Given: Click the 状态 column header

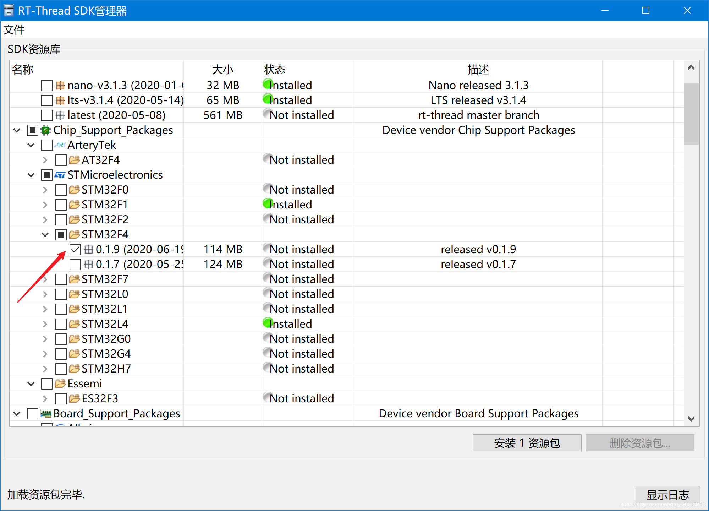Looking at the screenshot, I should pos(274,69).
